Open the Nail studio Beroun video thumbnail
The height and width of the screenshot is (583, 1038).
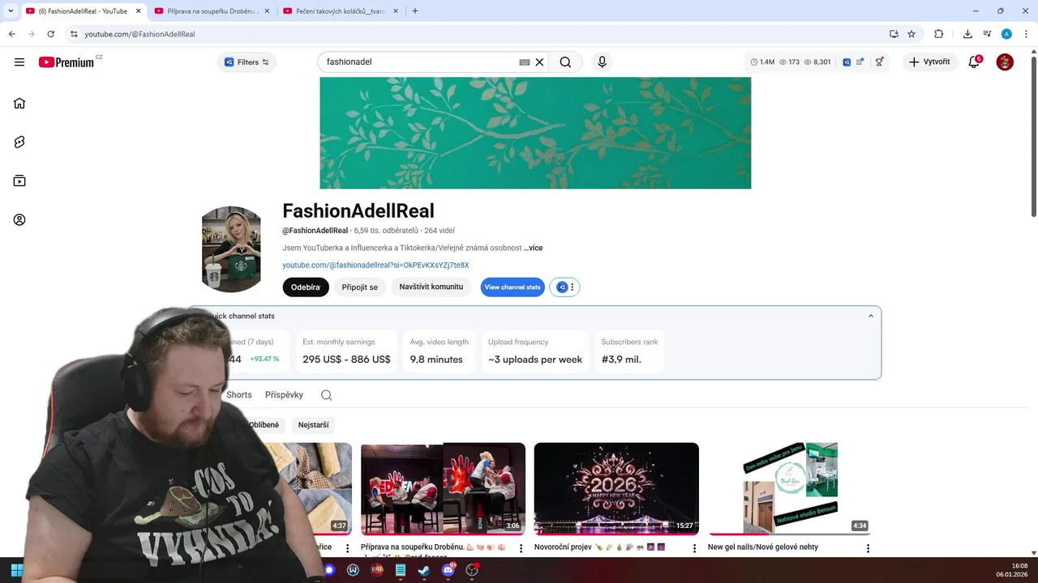point(790,489)
